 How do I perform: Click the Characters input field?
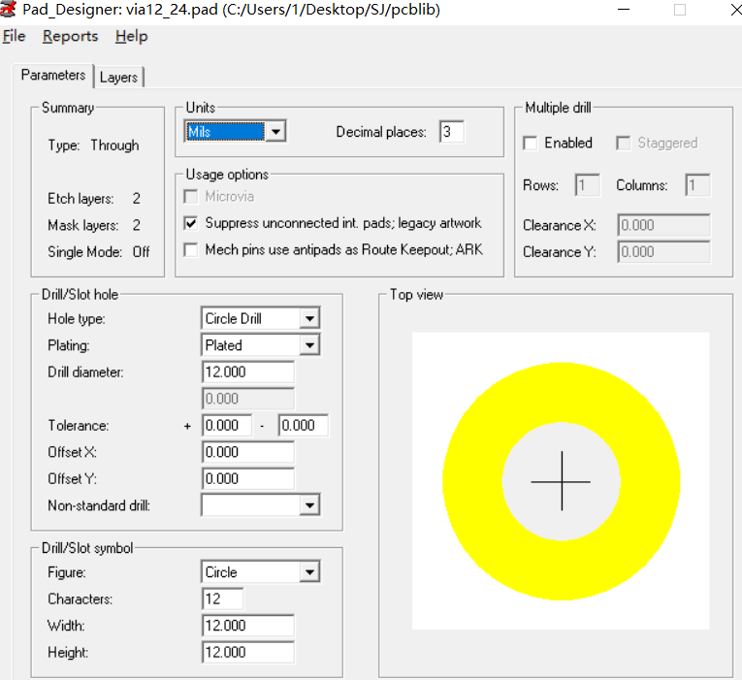click(x=223, y=599)
